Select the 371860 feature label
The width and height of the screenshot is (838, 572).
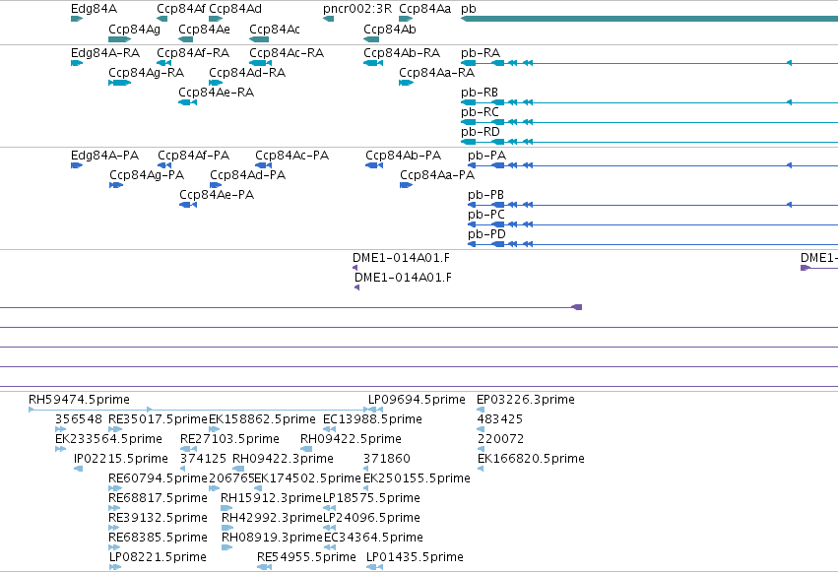tap(387, 459)
